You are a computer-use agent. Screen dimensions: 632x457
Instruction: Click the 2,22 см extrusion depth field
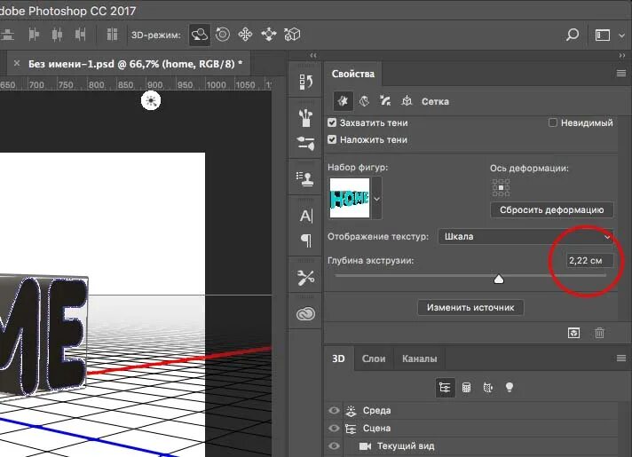[589, 260]
